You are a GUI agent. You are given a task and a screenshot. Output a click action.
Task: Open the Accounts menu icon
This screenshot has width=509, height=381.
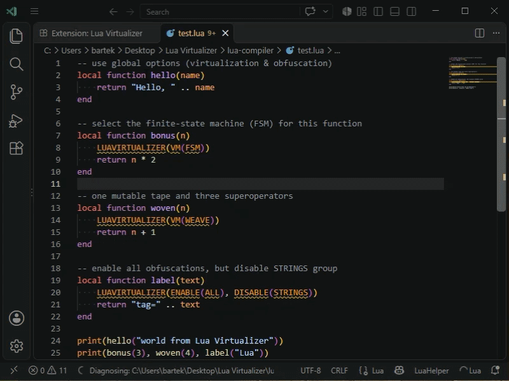pyautogui.click(x=17, y=318)
